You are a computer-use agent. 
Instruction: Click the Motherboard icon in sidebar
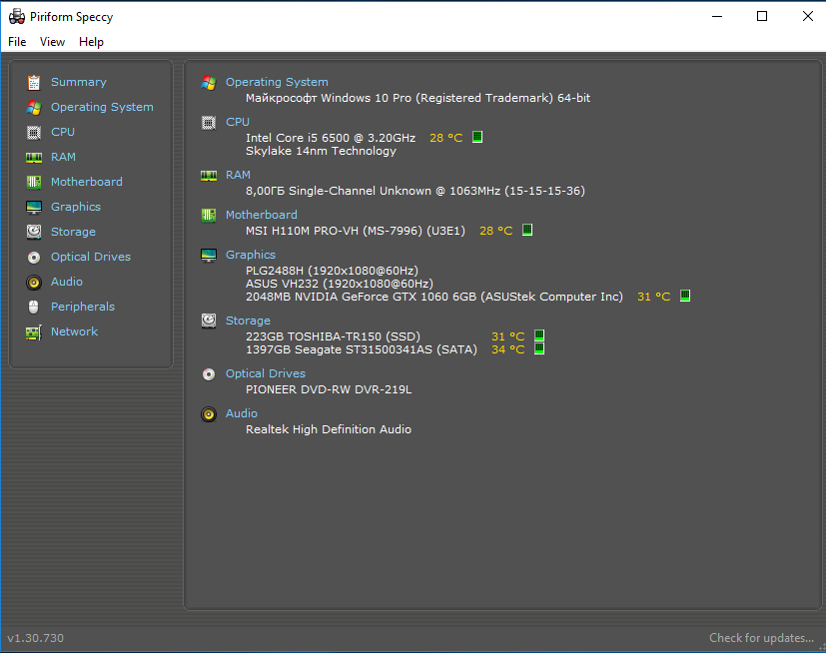34,182
